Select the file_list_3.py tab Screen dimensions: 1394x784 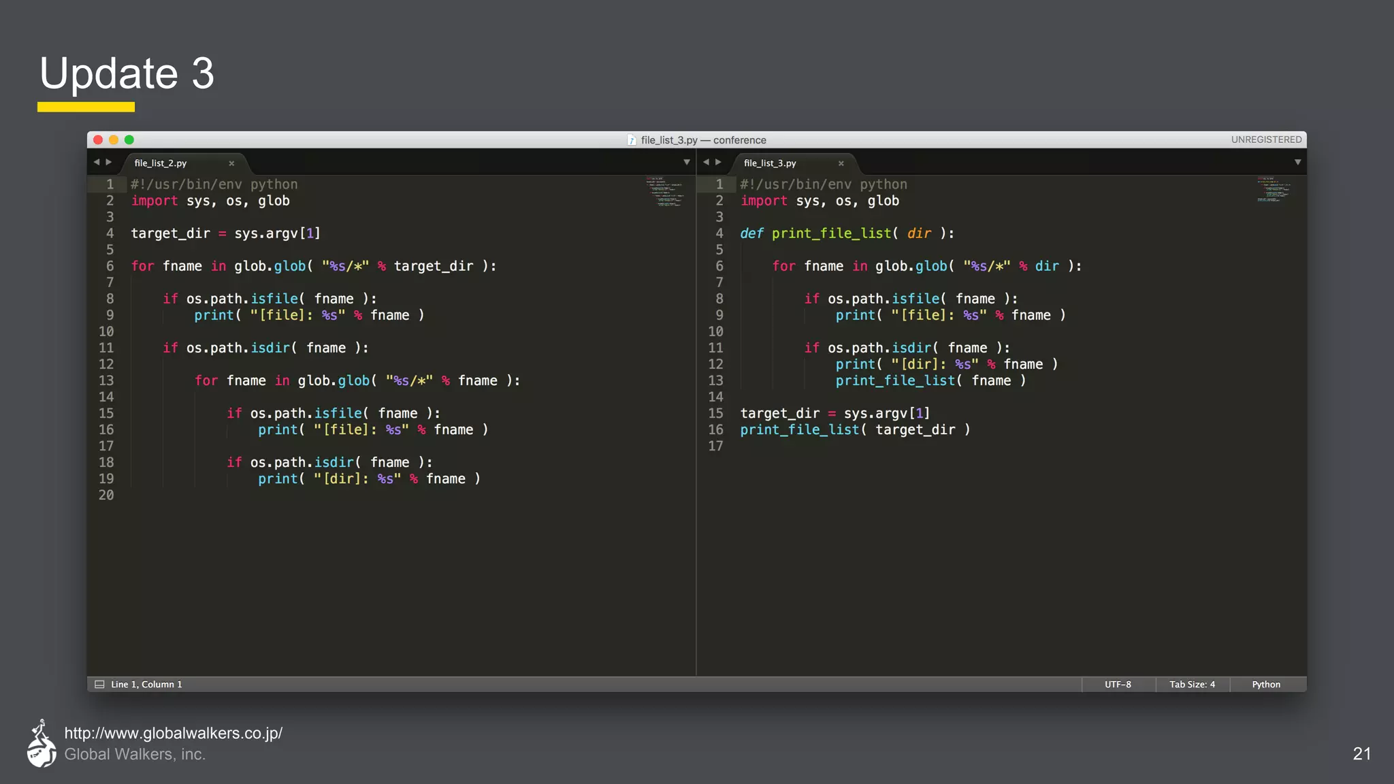(770, 163)
